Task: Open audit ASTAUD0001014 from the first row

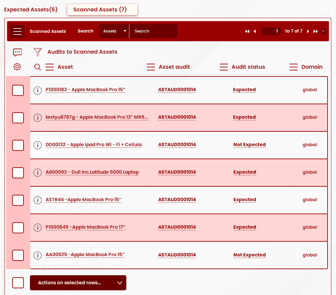Action: [177, 90]
